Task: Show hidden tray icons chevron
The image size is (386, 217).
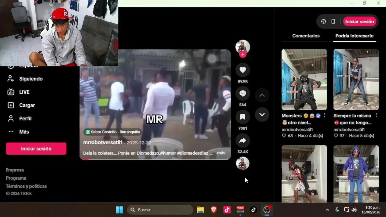Action: pos(327,210)
